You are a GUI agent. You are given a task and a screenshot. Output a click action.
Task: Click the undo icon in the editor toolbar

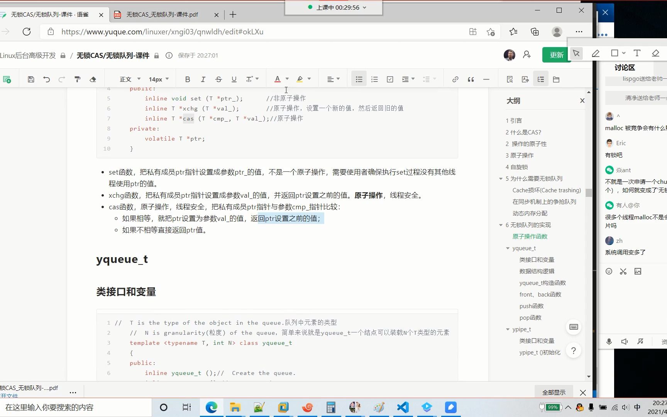(47, 79)
